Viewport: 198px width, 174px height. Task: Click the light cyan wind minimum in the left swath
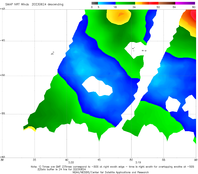pos(82,70)
